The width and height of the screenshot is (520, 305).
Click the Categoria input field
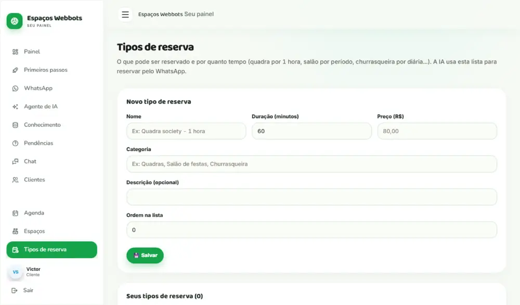[x=311, y=164]
